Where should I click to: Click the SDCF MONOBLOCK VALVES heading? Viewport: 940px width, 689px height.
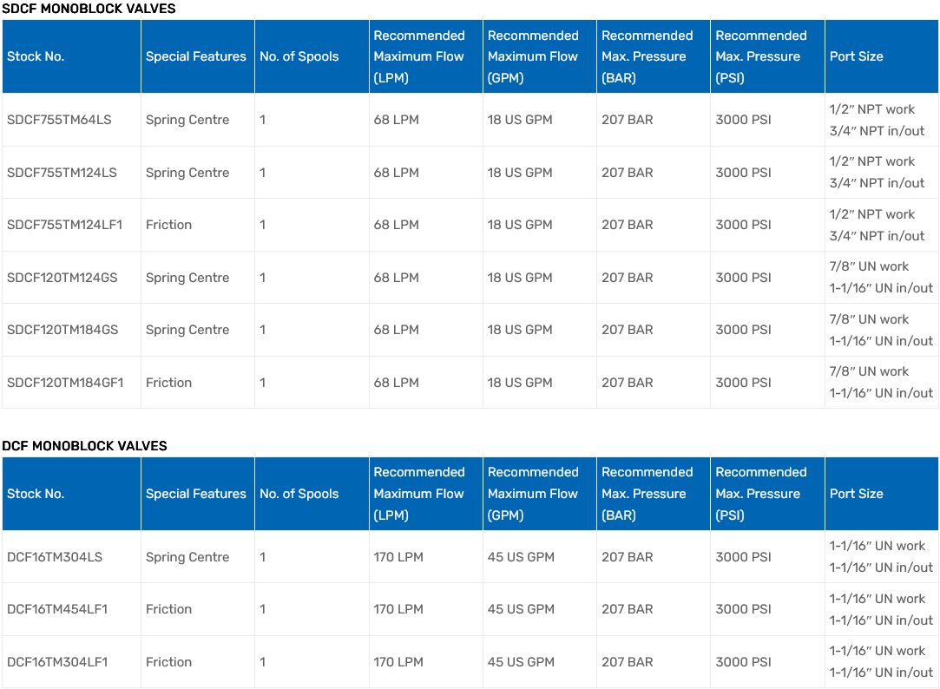[89, 9]
